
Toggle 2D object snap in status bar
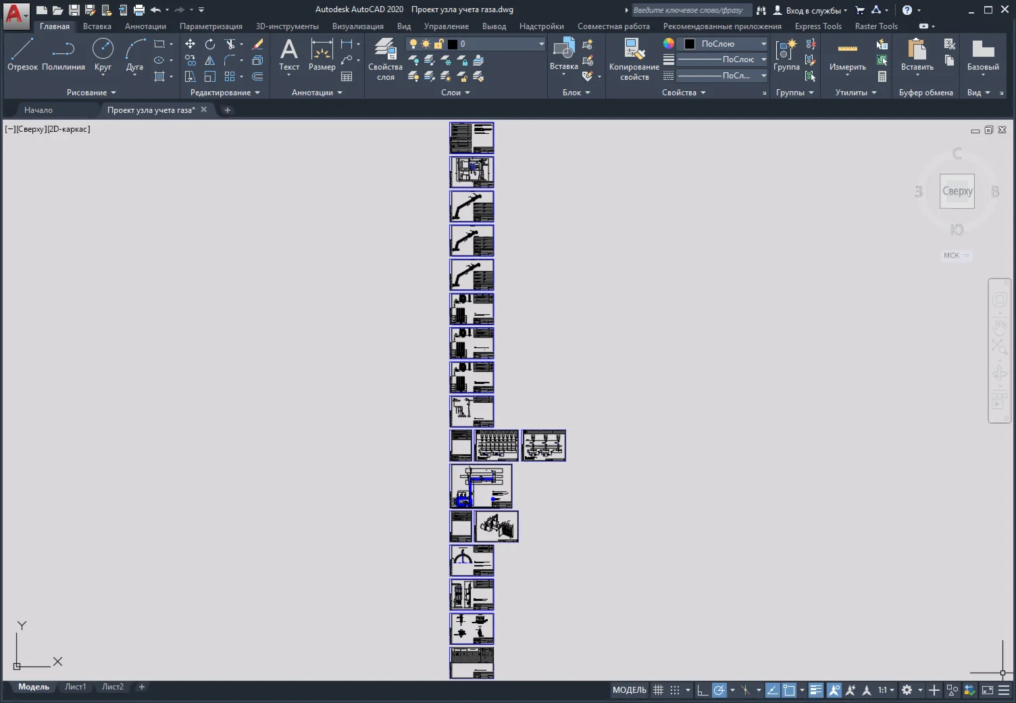[789, 690]
